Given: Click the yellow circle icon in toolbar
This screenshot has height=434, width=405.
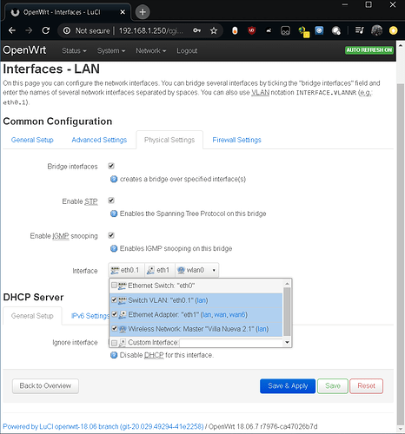Looking at the screenshot, I should click(393, 30).
